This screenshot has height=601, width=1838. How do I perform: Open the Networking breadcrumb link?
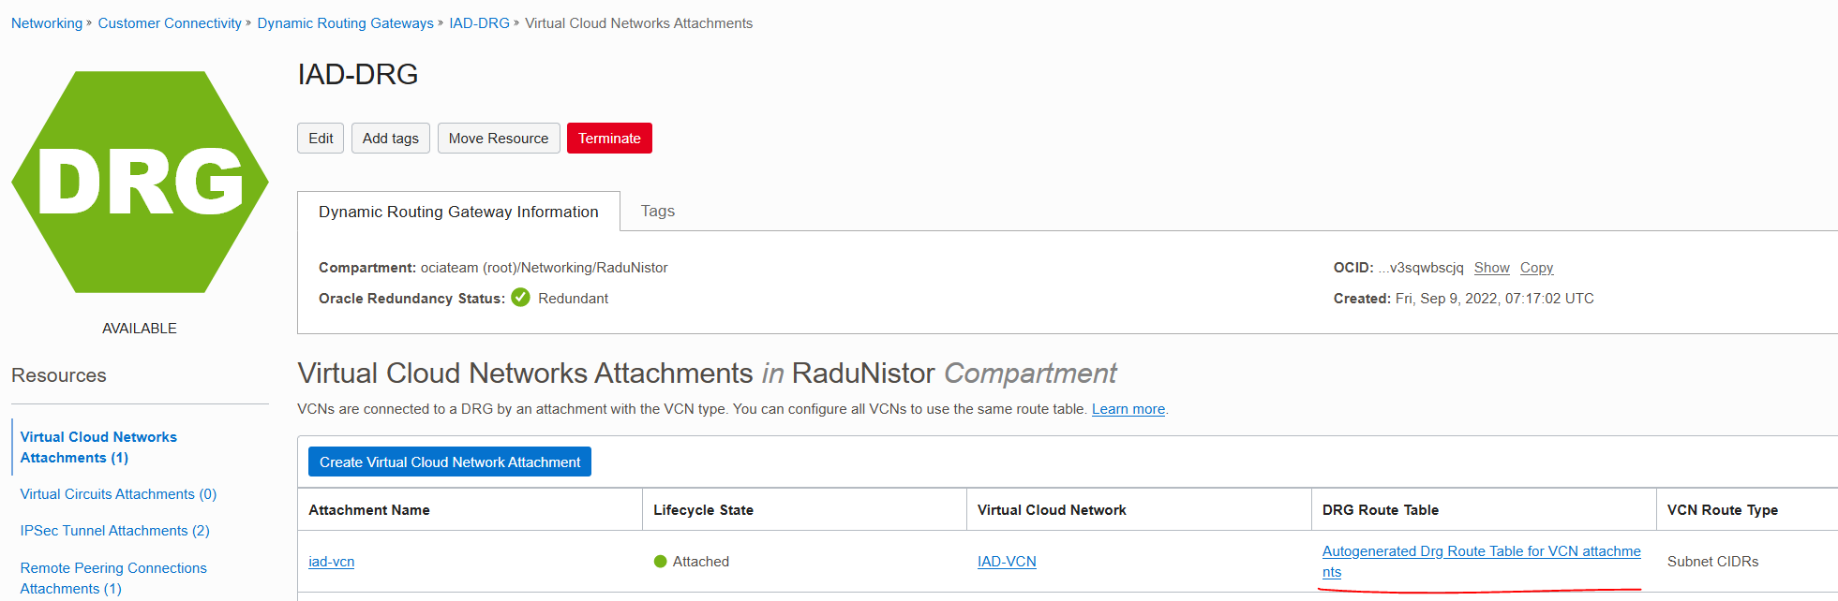[x=47, y=23]
